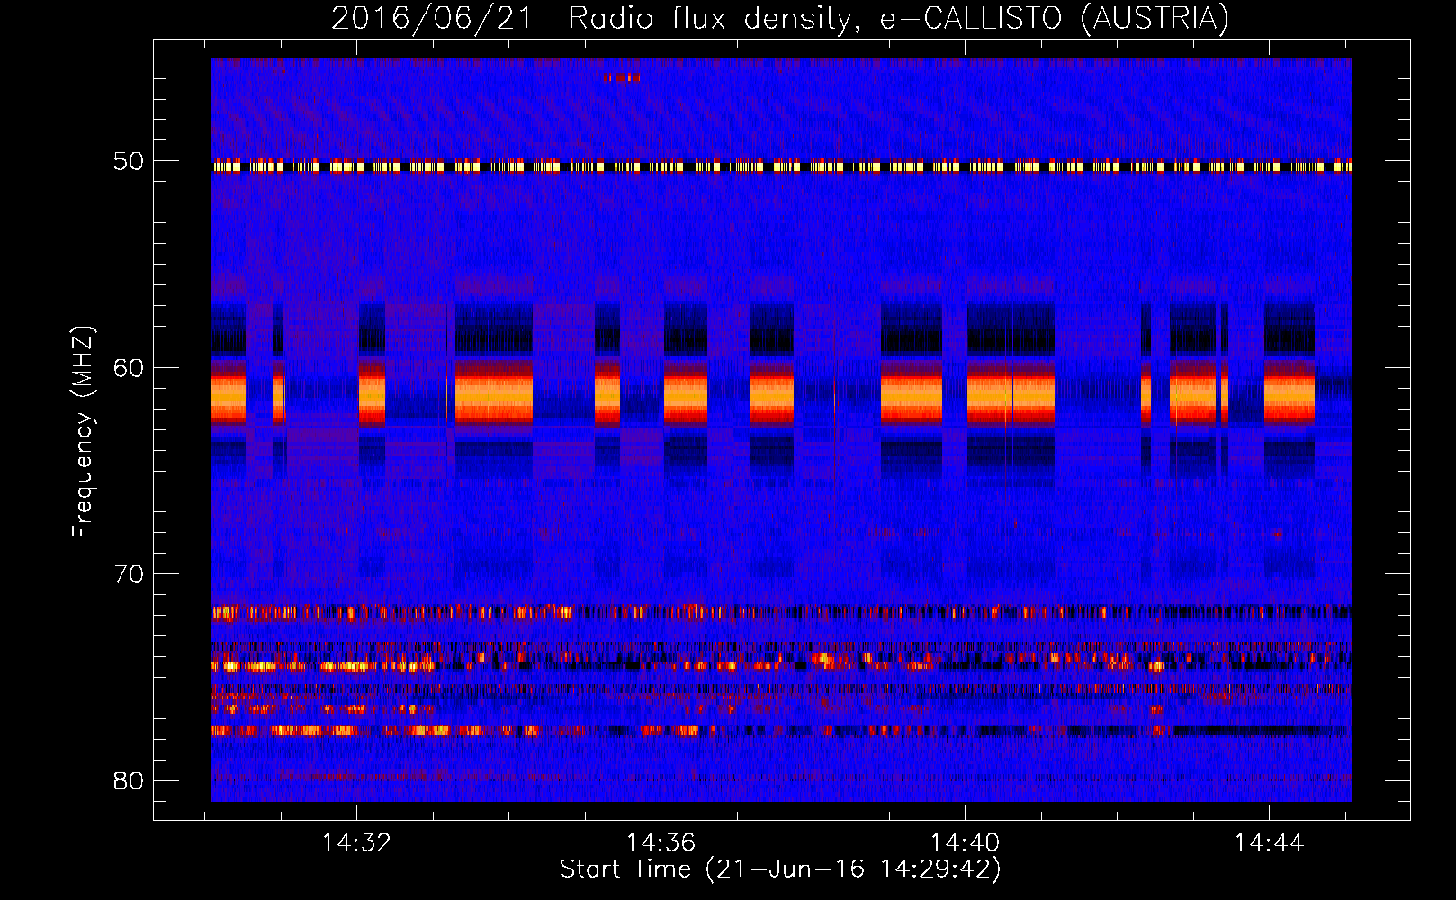Click the plot title '2016/06/21 Radio flux density'
The image size is (1456, 900).
(x=780, y=18)
